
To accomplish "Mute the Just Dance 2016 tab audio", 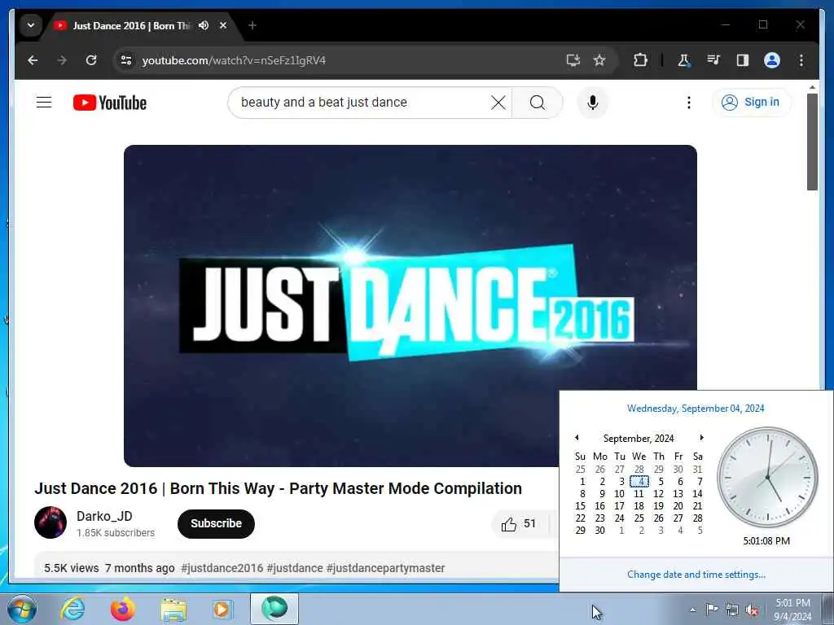I will (x=203, y=25).
